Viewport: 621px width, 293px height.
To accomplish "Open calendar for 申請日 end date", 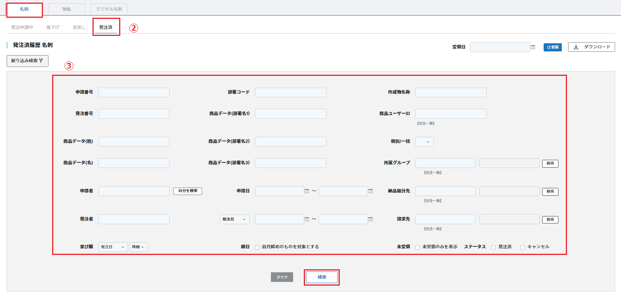I will point(370,191).
